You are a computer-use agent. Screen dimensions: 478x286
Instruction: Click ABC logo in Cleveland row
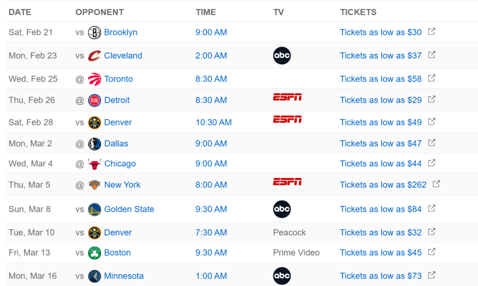click(x=282, y=56)
